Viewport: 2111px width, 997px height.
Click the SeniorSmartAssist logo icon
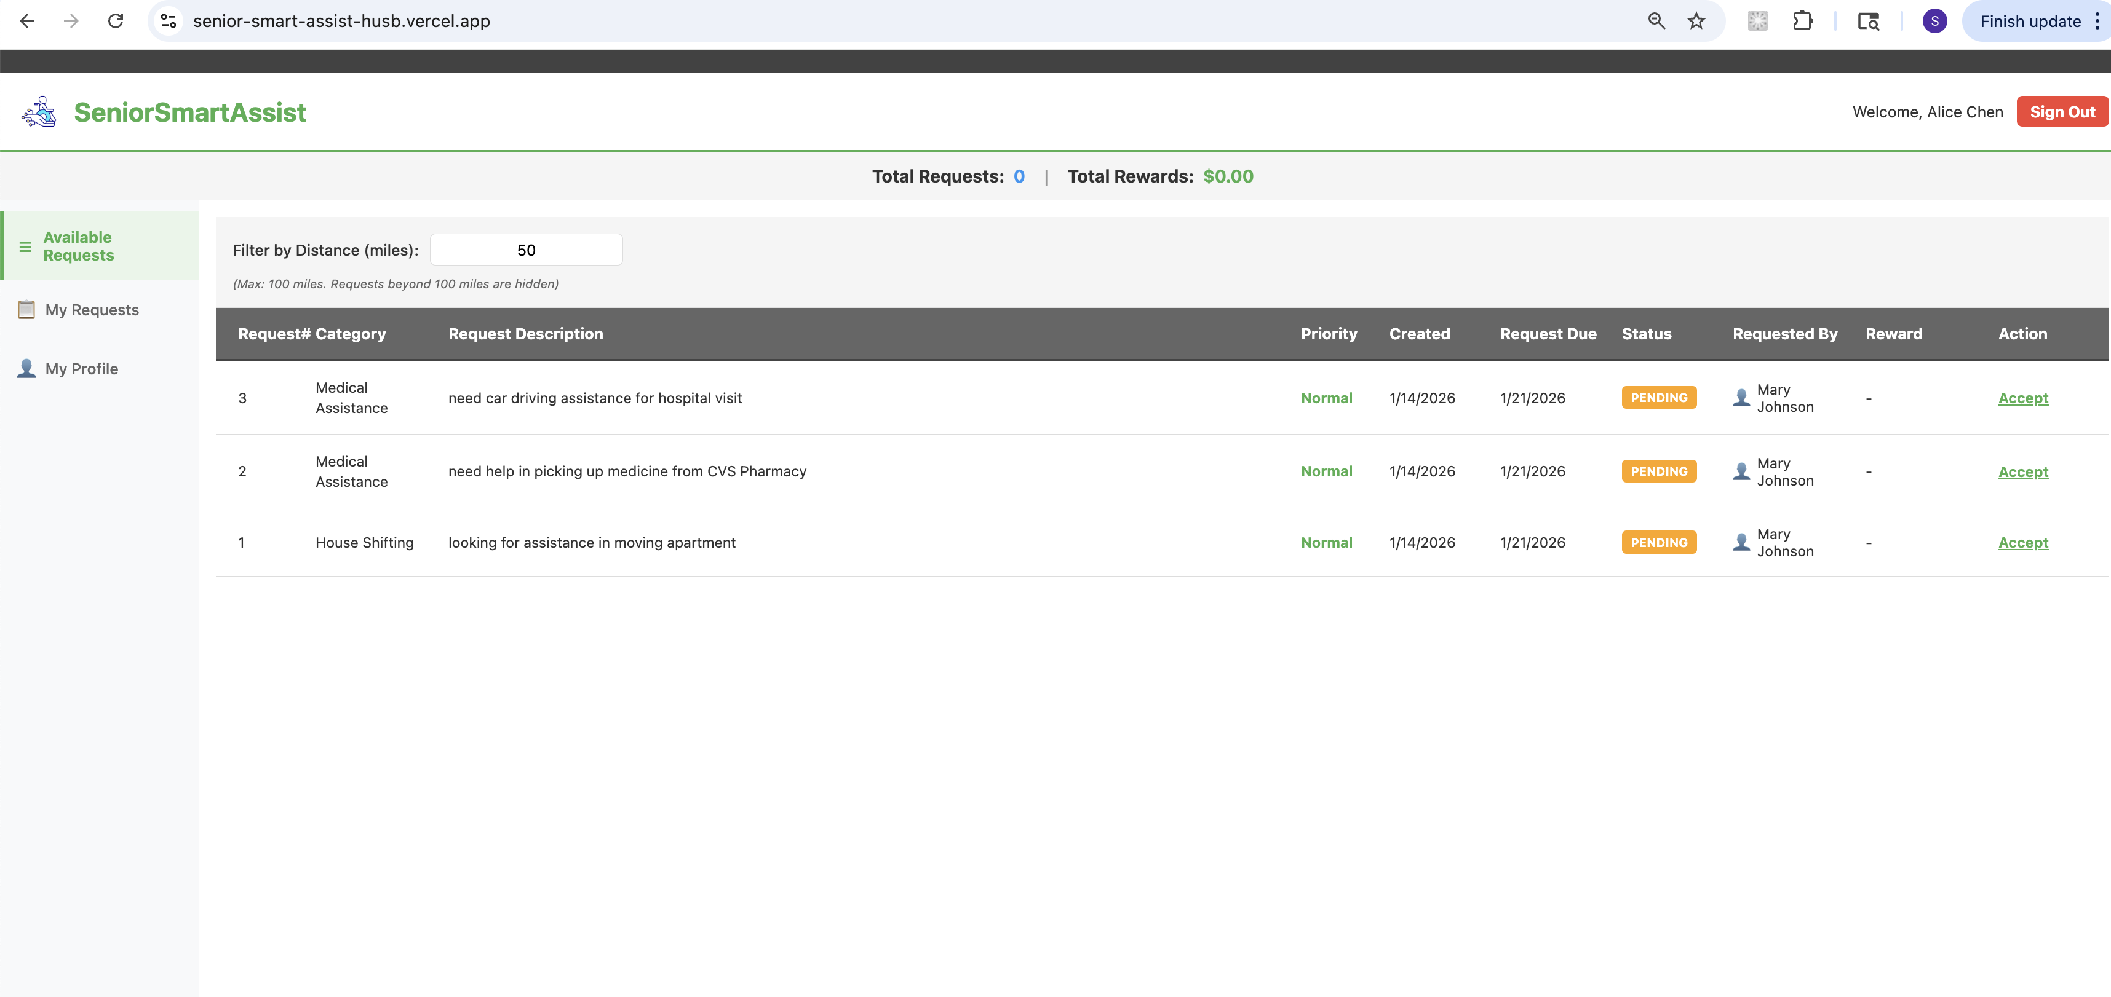[x=39, y=112]
